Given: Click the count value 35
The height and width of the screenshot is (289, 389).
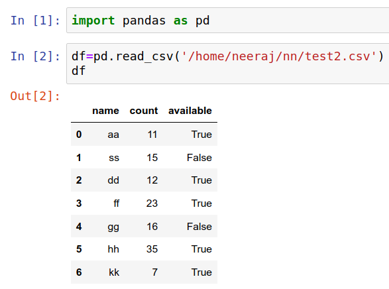Looking at the screenshot, I should [152, 249].
